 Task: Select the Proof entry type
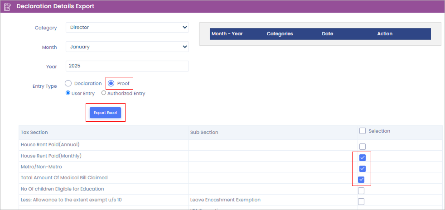tap(111, 83)
